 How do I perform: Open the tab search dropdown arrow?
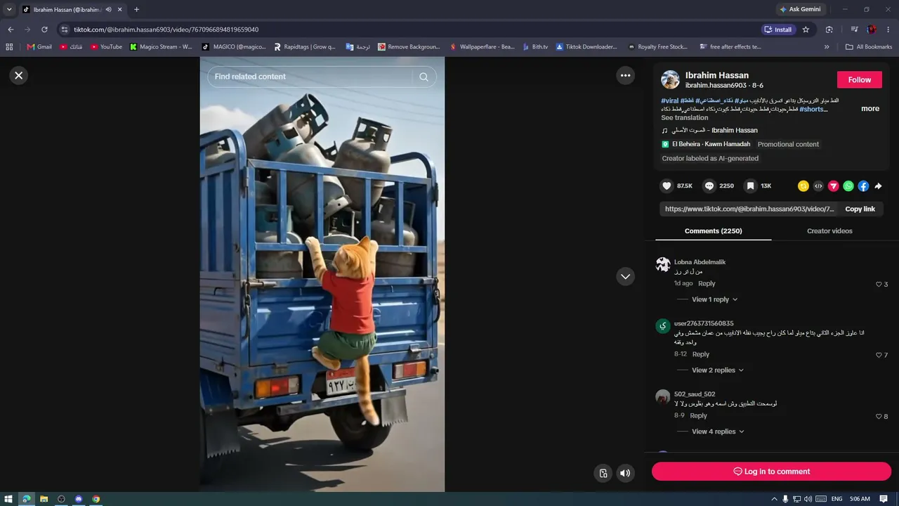point(9,9)
